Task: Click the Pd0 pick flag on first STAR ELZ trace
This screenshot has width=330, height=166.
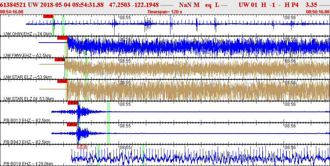Action: tap(59, 60)
